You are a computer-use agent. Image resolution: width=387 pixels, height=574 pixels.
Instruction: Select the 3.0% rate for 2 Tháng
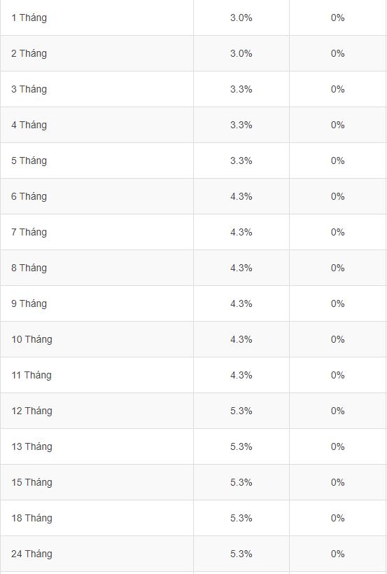pyautogui.click(x=241, y=53)
